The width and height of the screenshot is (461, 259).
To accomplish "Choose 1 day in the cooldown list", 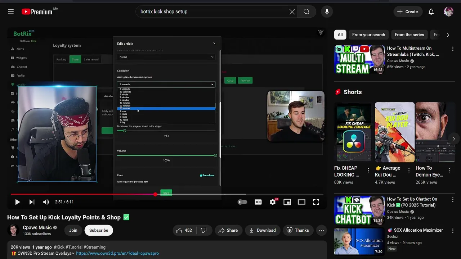I will pos(166,122).
